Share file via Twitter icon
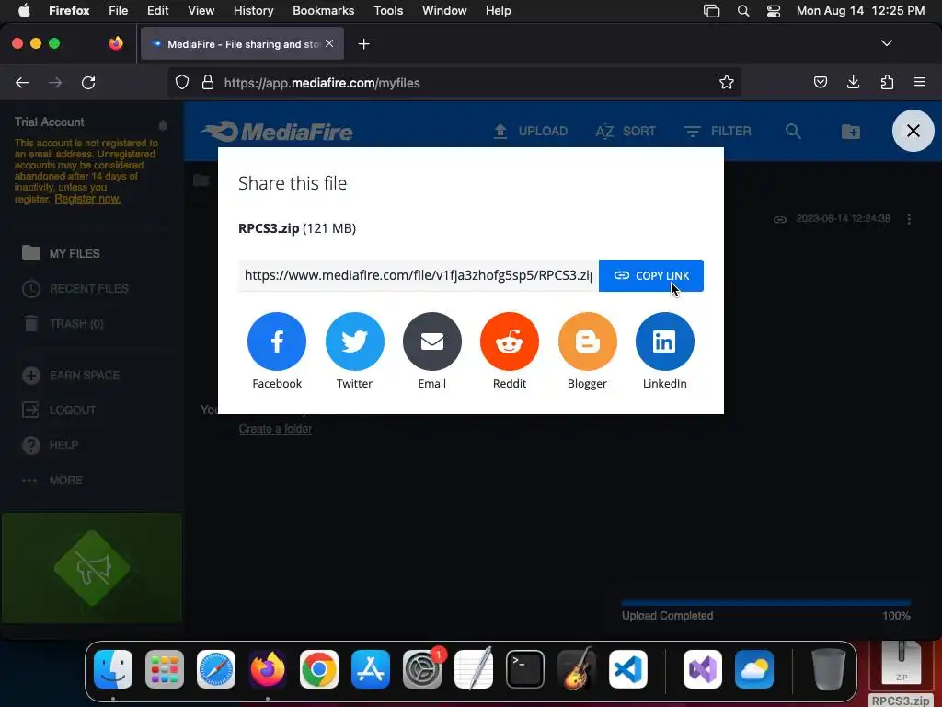 tap(354, 342)
